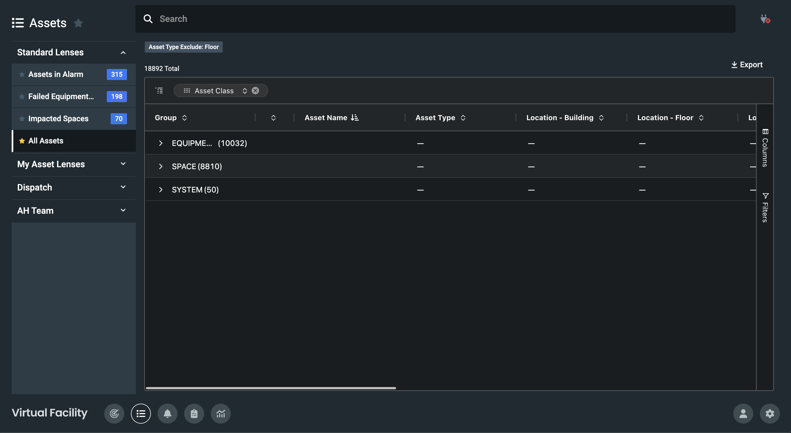Open the user profile icon

[743, 413]
